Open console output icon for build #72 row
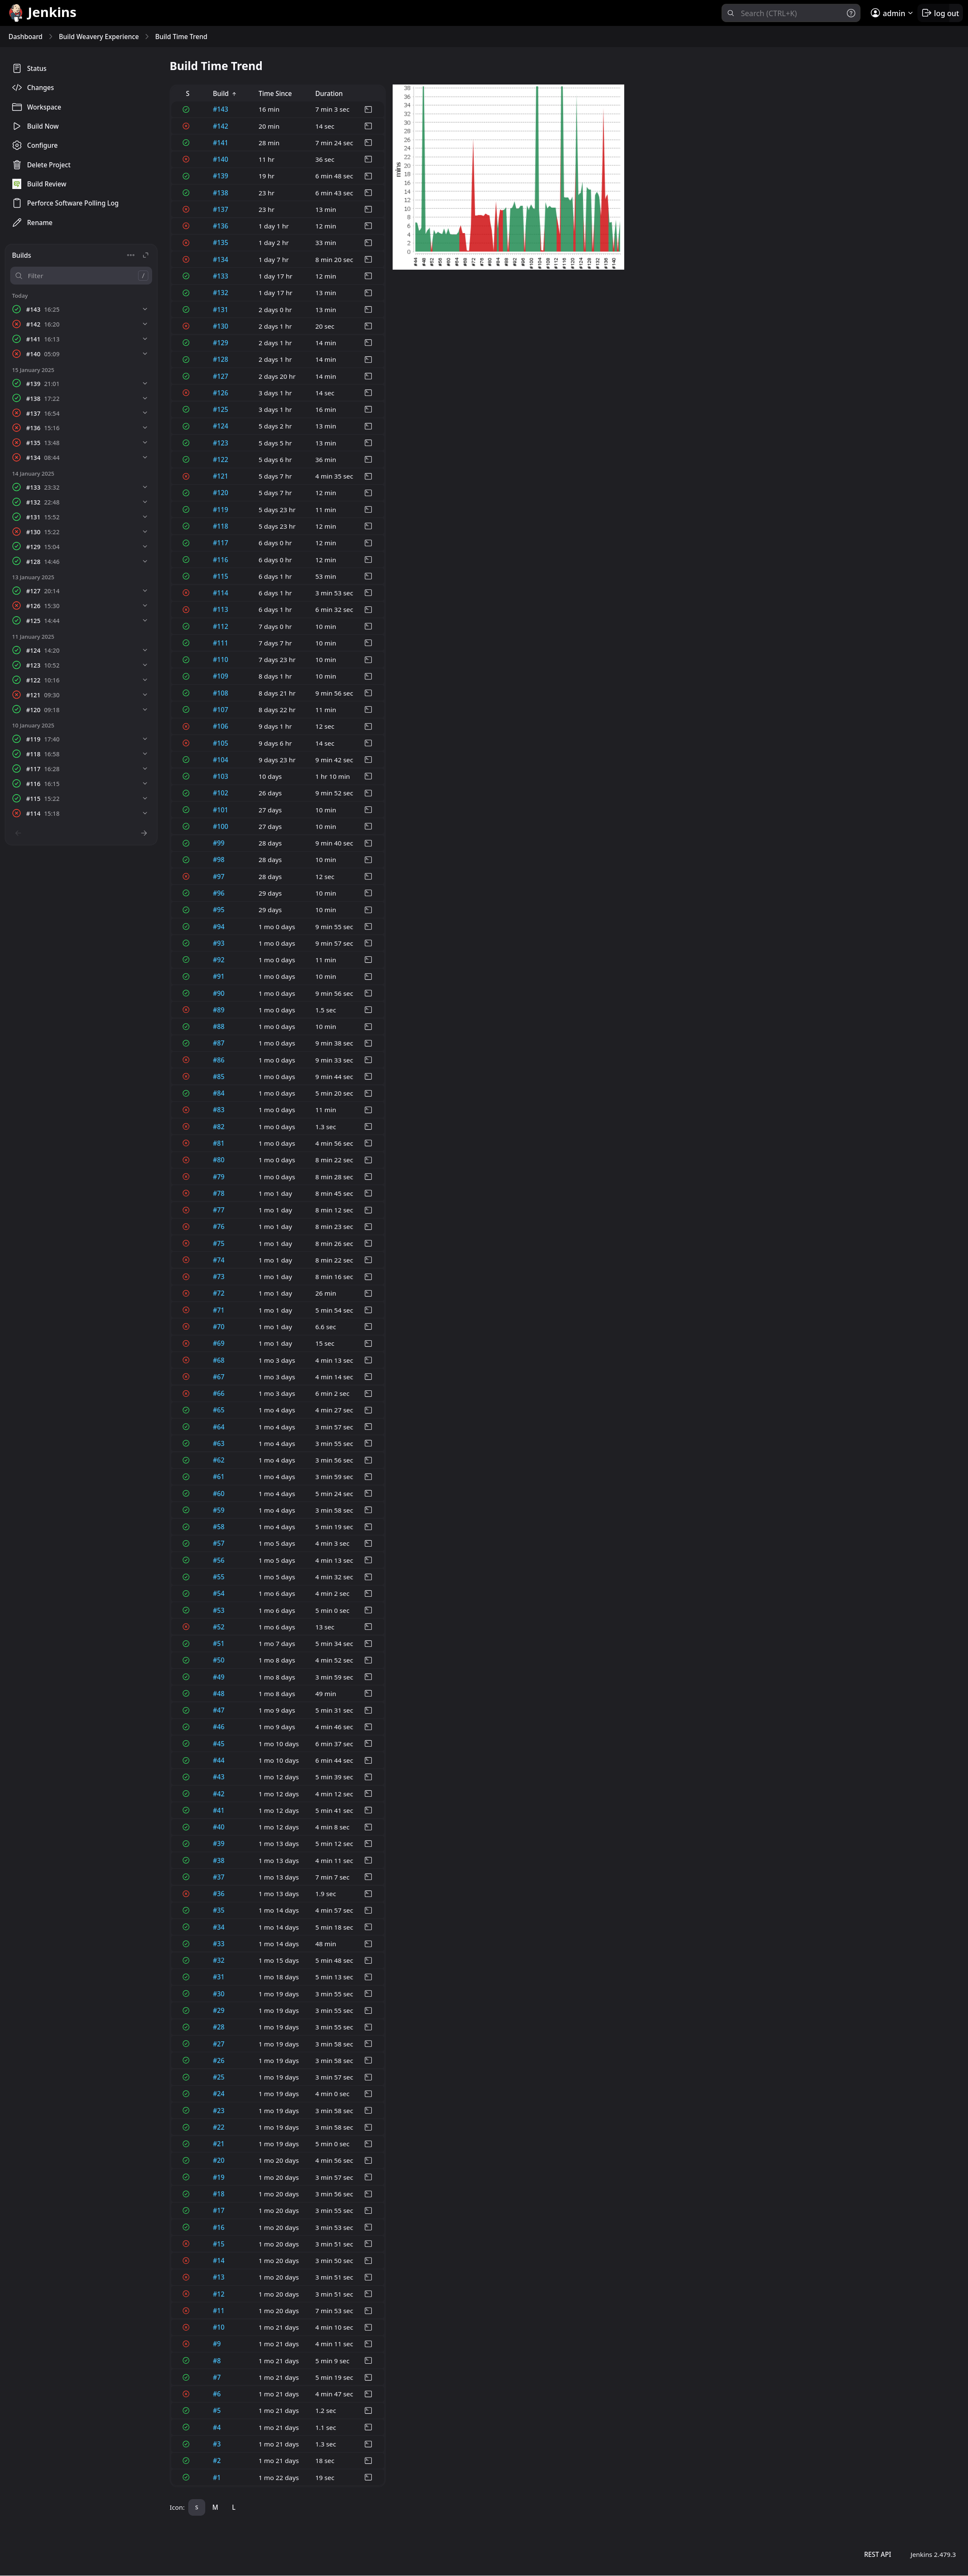The height and width of the screenshot is (2576, 968). point(368,1293)
